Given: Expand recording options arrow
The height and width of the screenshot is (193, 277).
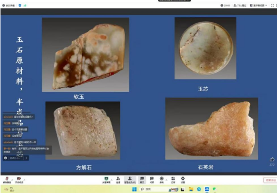Looking at the screenshot, I should (167, 180).
